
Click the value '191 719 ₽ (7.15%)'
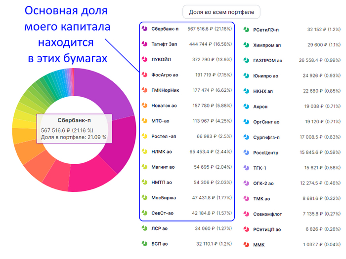214,75
